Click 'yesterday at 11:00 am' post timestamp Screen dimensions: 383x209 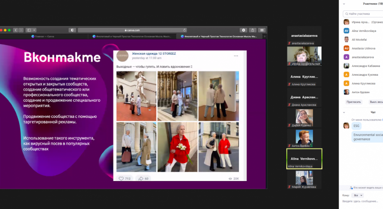point(147,58)
